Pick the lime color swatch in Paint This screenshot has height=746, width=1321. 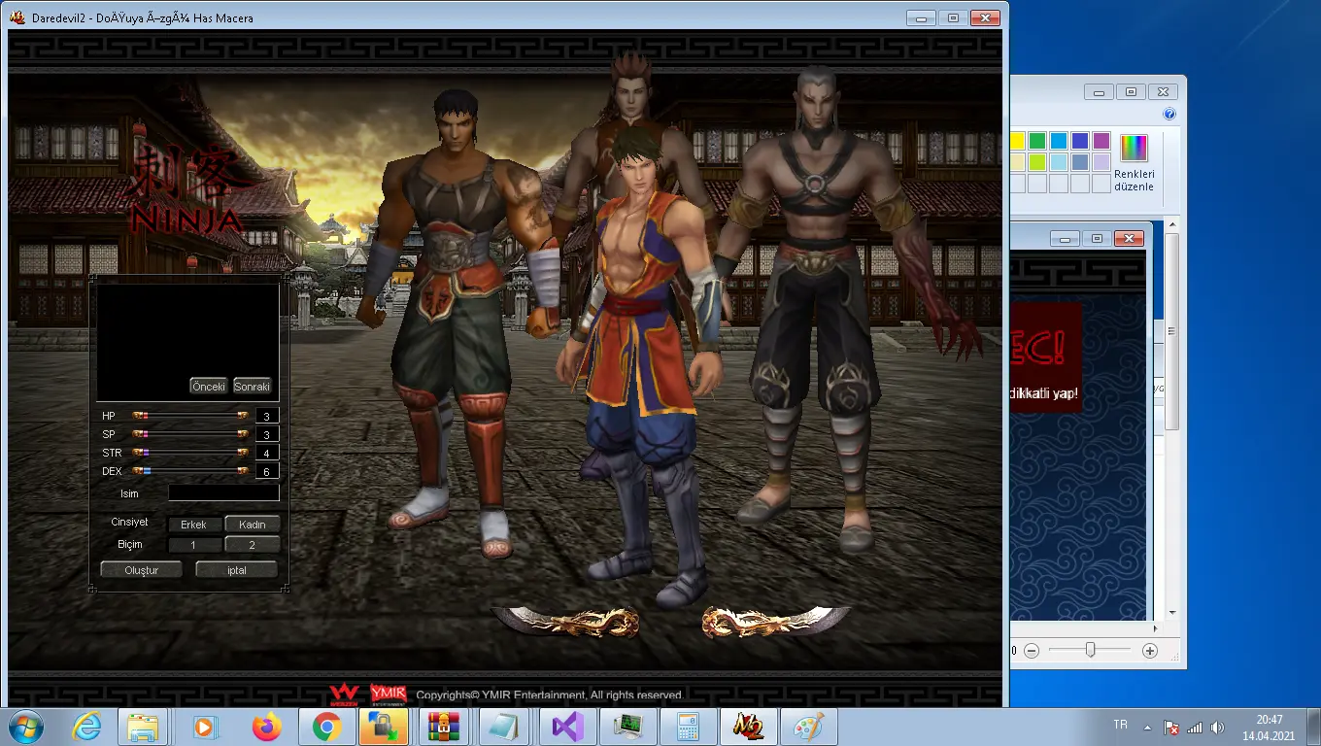(1037, 162)
